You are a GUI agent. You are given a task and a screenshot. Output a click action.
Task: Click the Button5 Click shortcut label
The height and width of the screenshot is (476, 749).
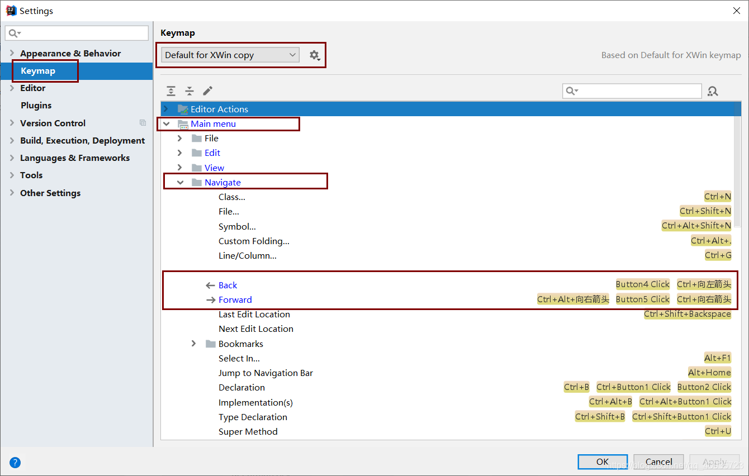point(643,299)
